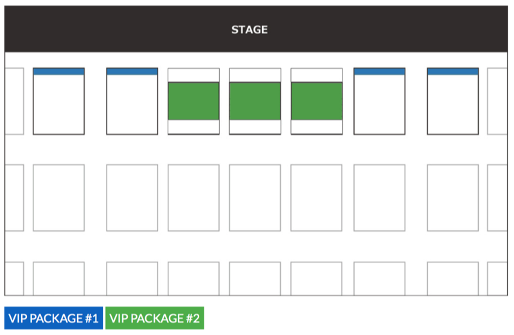Screen dimensions: 514x335
Task: Click the white strip below the left green block
Action: point(194,127)
